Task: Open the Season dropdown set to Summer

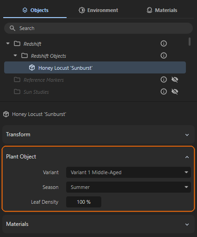Action: coord(129,187)
